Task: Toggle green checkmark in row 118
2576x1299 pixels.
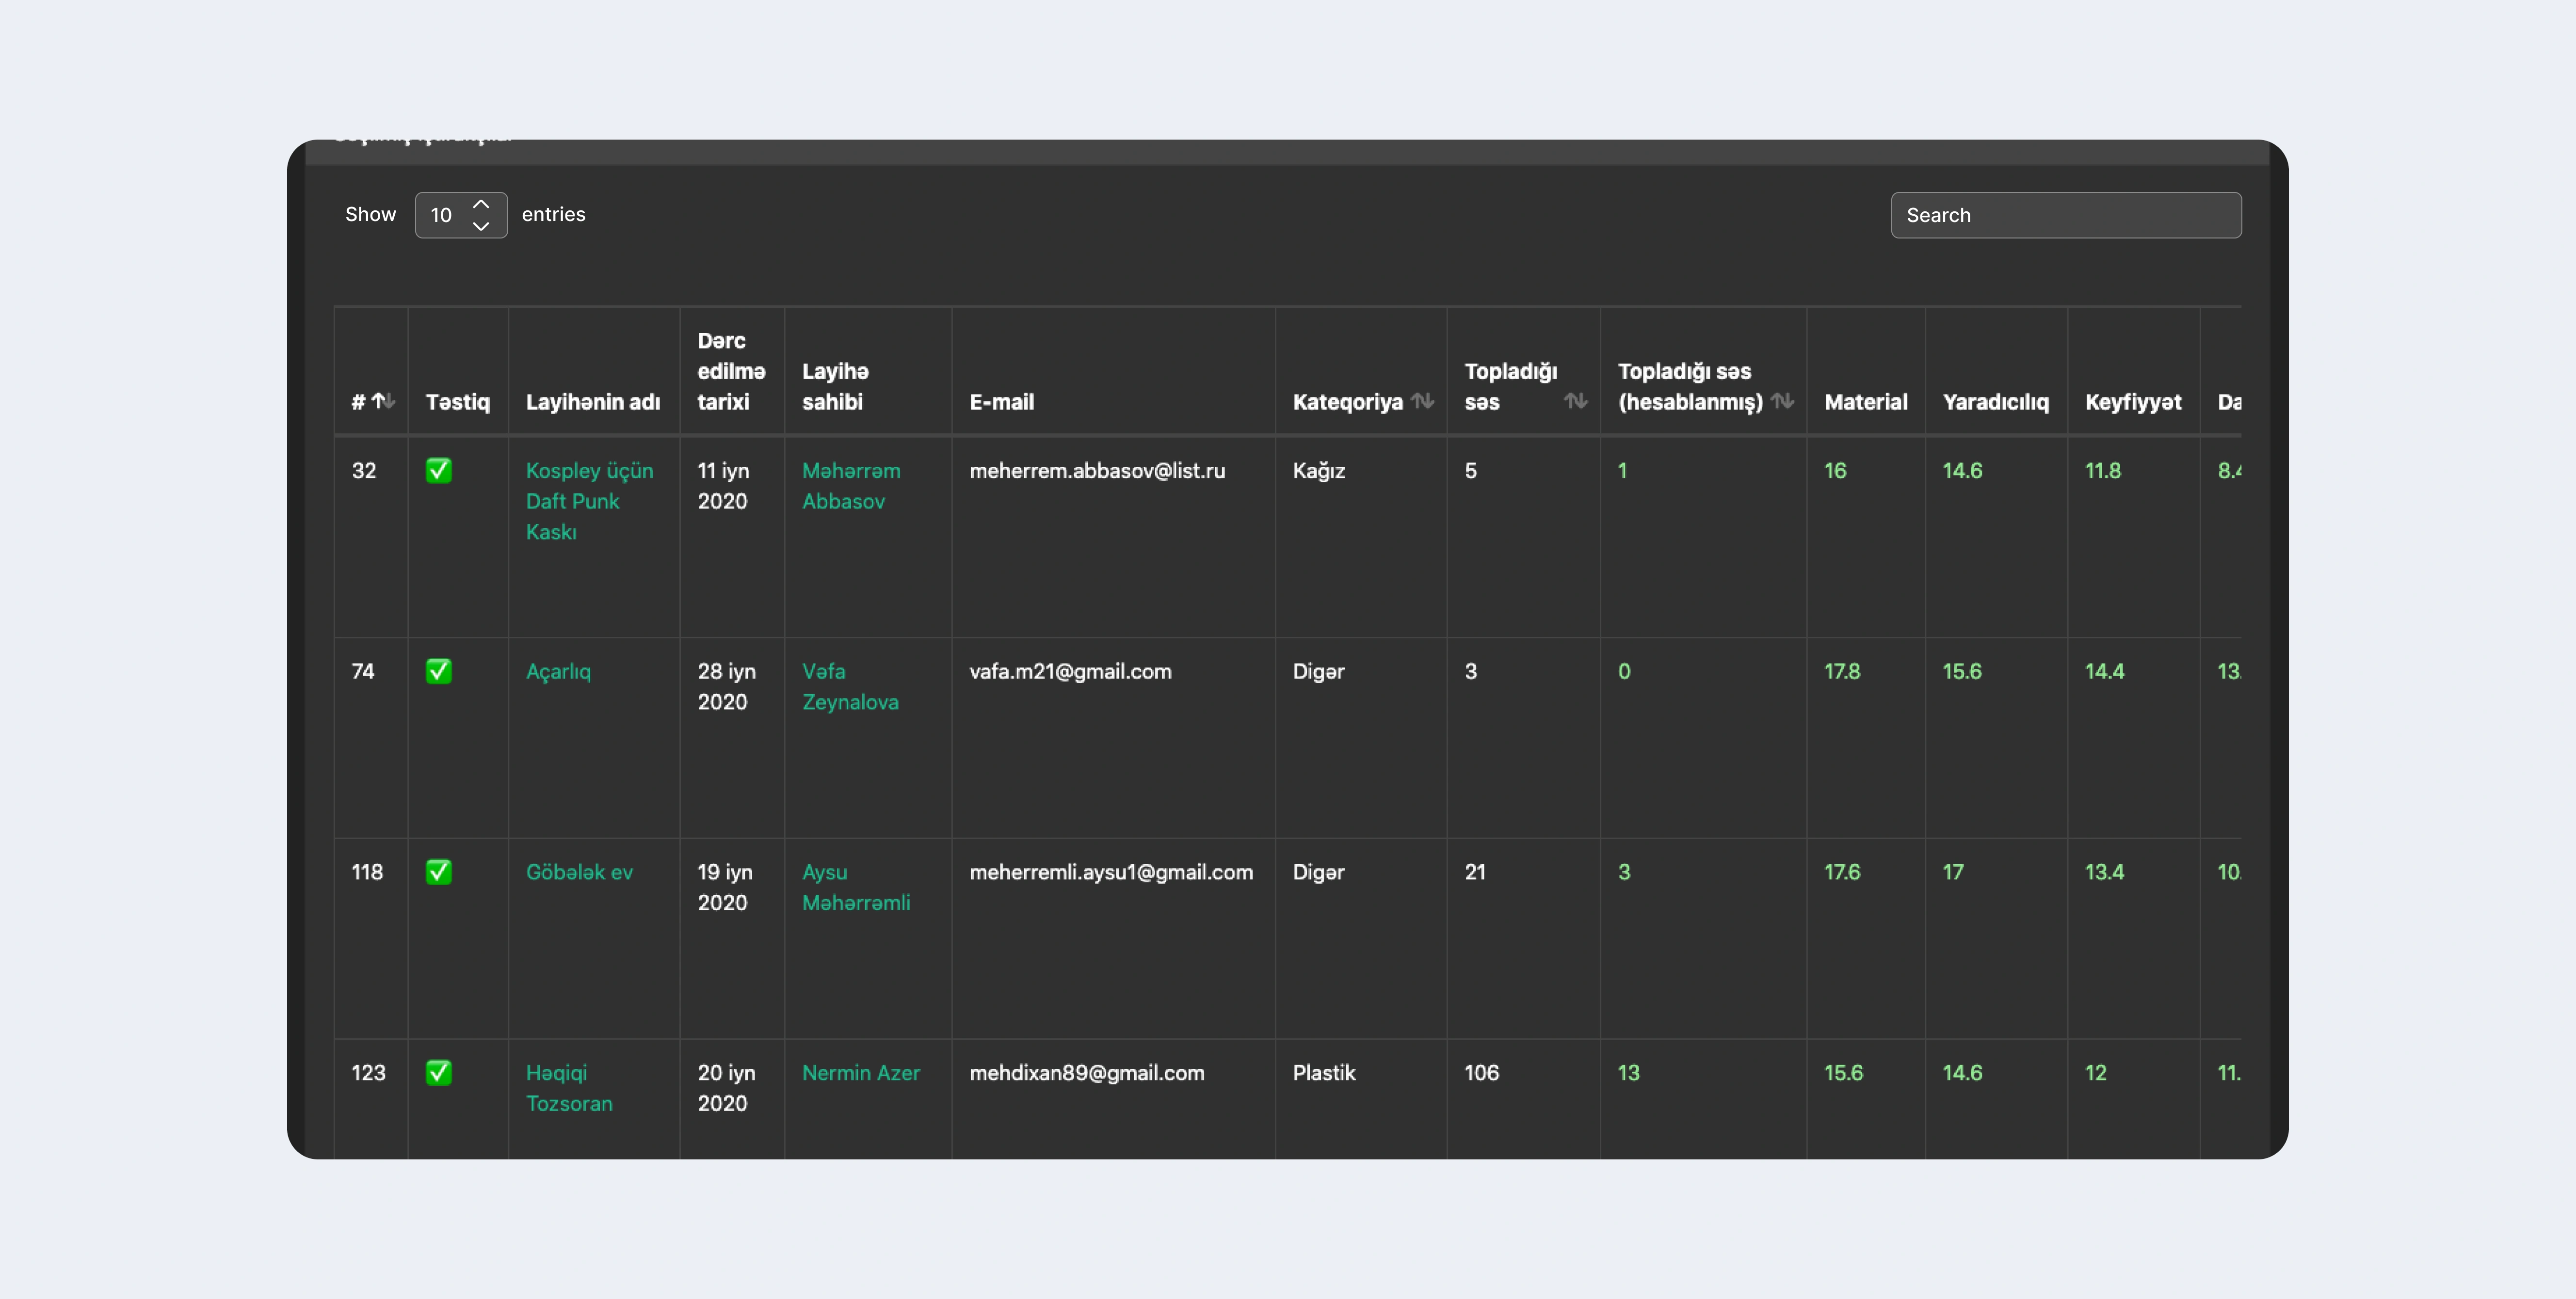Action: pos(438,872)
